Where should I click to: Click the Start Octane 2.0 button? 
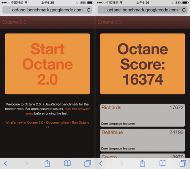point(47,64)
